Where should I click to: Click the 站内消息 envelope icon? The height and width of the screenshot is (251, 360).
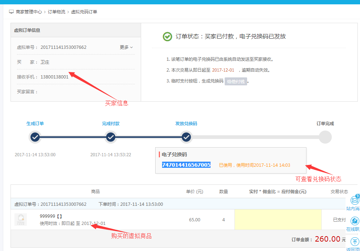pyautogui.click(x=355, y=200)
